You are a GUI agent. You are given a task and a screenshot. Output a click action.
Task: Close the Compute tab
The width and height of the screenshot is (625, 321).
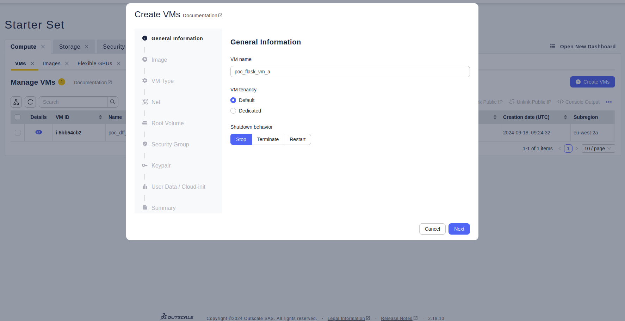[x=43, y=47]
